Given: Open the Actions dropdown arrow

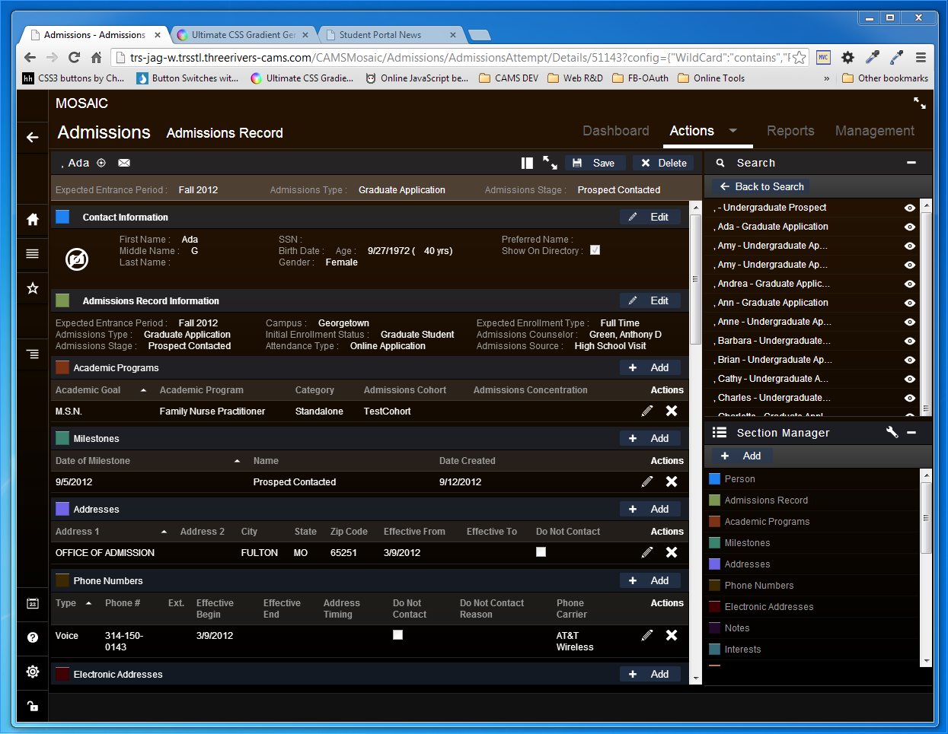Looking at the screenshot, I should tap(733, 131).
